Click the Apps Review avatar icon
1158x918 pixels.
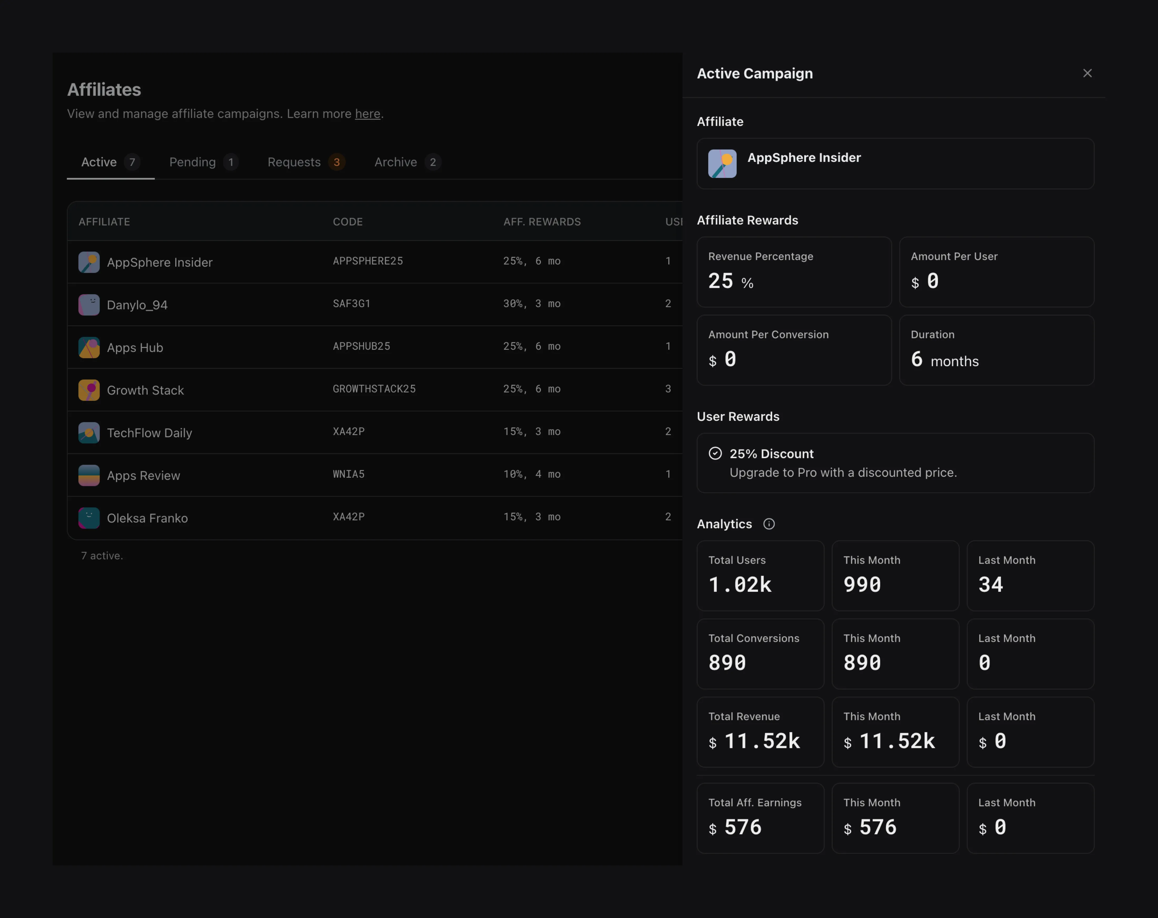pos(89,475)
